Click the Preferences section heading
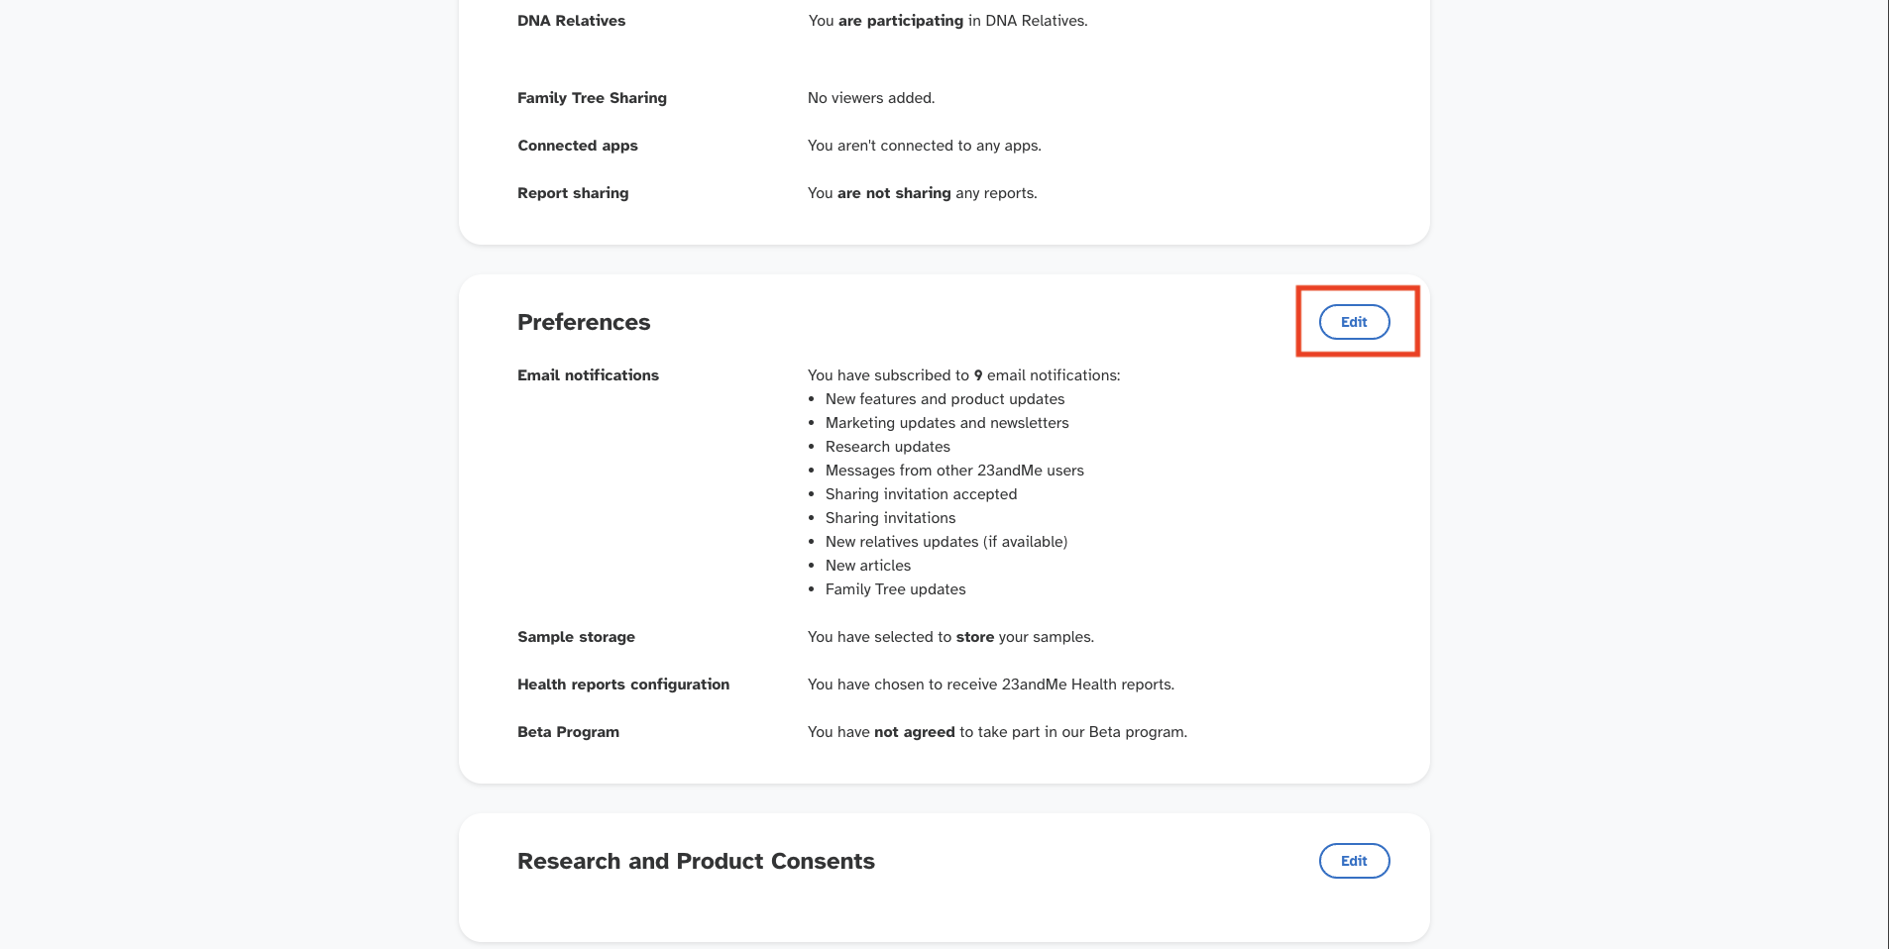Screen dimensions: 1889x949 click(584, 322)
